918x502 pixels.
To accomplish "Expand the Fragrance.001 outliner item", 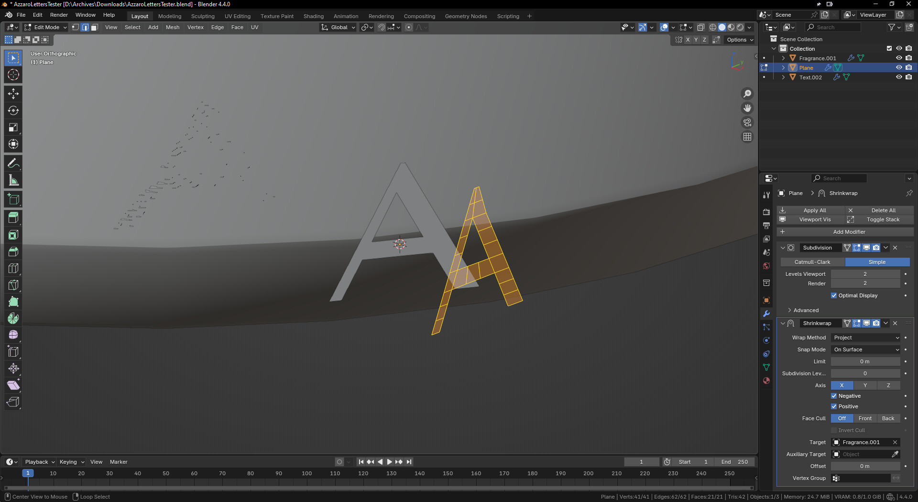I will click(x=783, y=58).
